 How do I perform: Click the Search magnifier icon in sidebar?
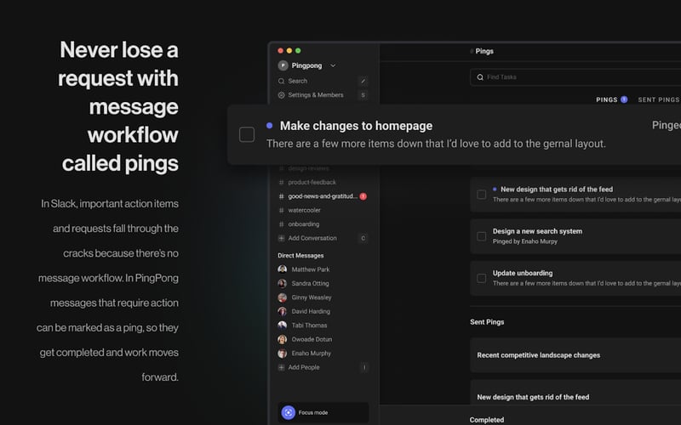[282, 81]
